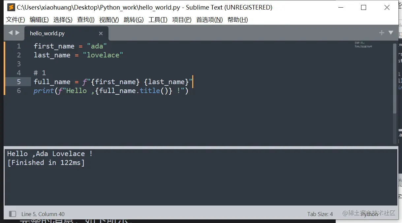Screen dimensions: 402x223
Task: Click line number 2 in gutter
Action: pos(19,55)
